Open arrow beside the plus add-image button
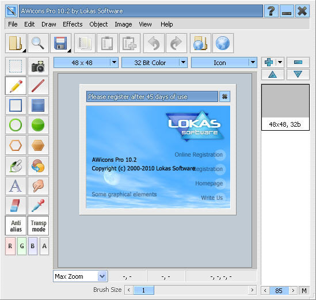The height and width of the screenshot is (300, 316). click(x=280, y=62)
